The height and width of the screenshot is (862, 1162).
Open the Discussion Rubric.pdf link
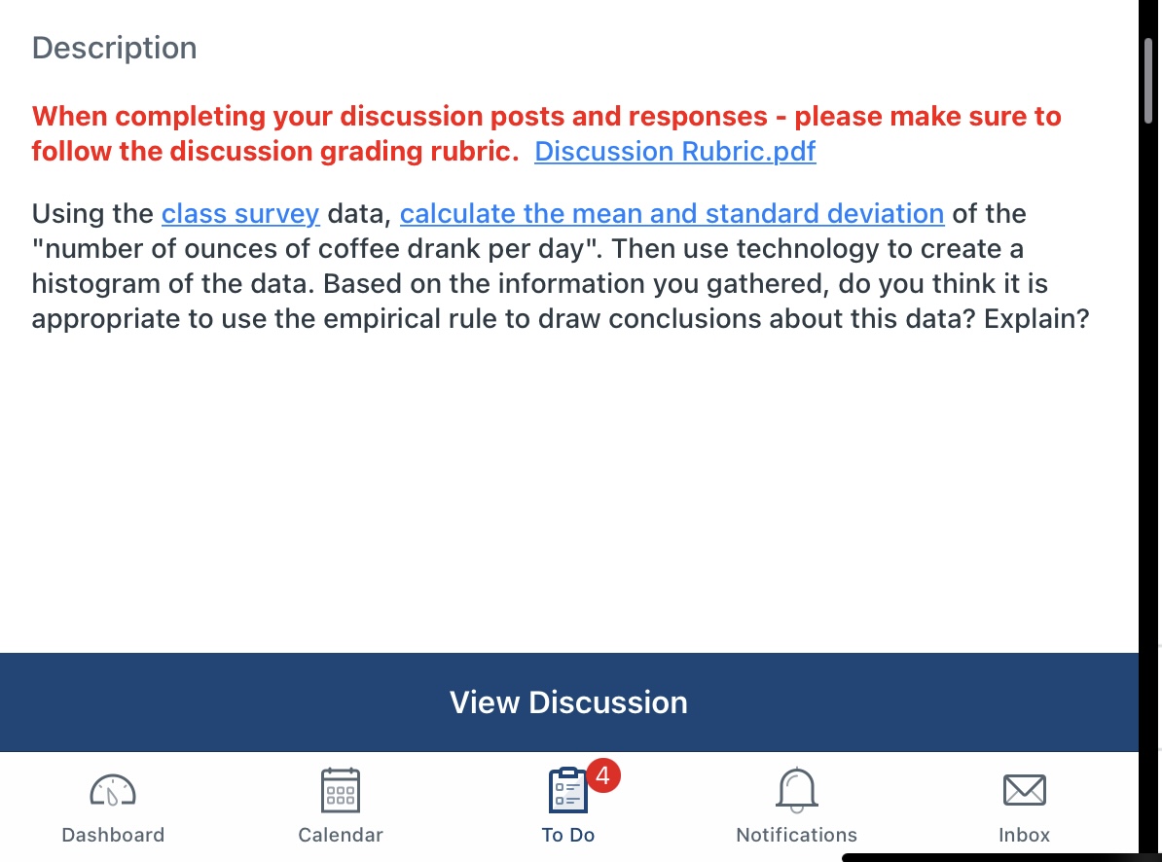(x=674, y=151)
